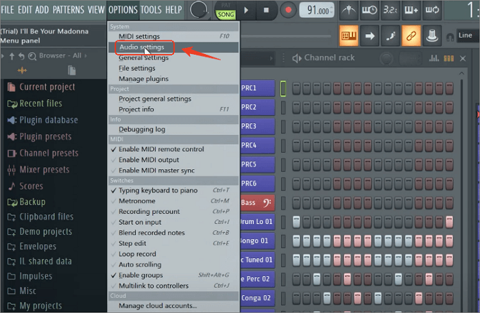Toggle Blend recorded notes option
The image size is (480, 313).
coord(173,233)
